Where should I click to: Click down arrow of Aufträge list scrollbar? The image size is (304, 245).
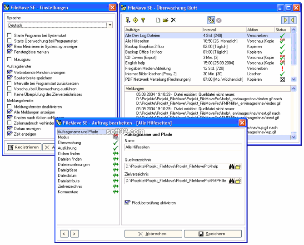coord(294,79)
